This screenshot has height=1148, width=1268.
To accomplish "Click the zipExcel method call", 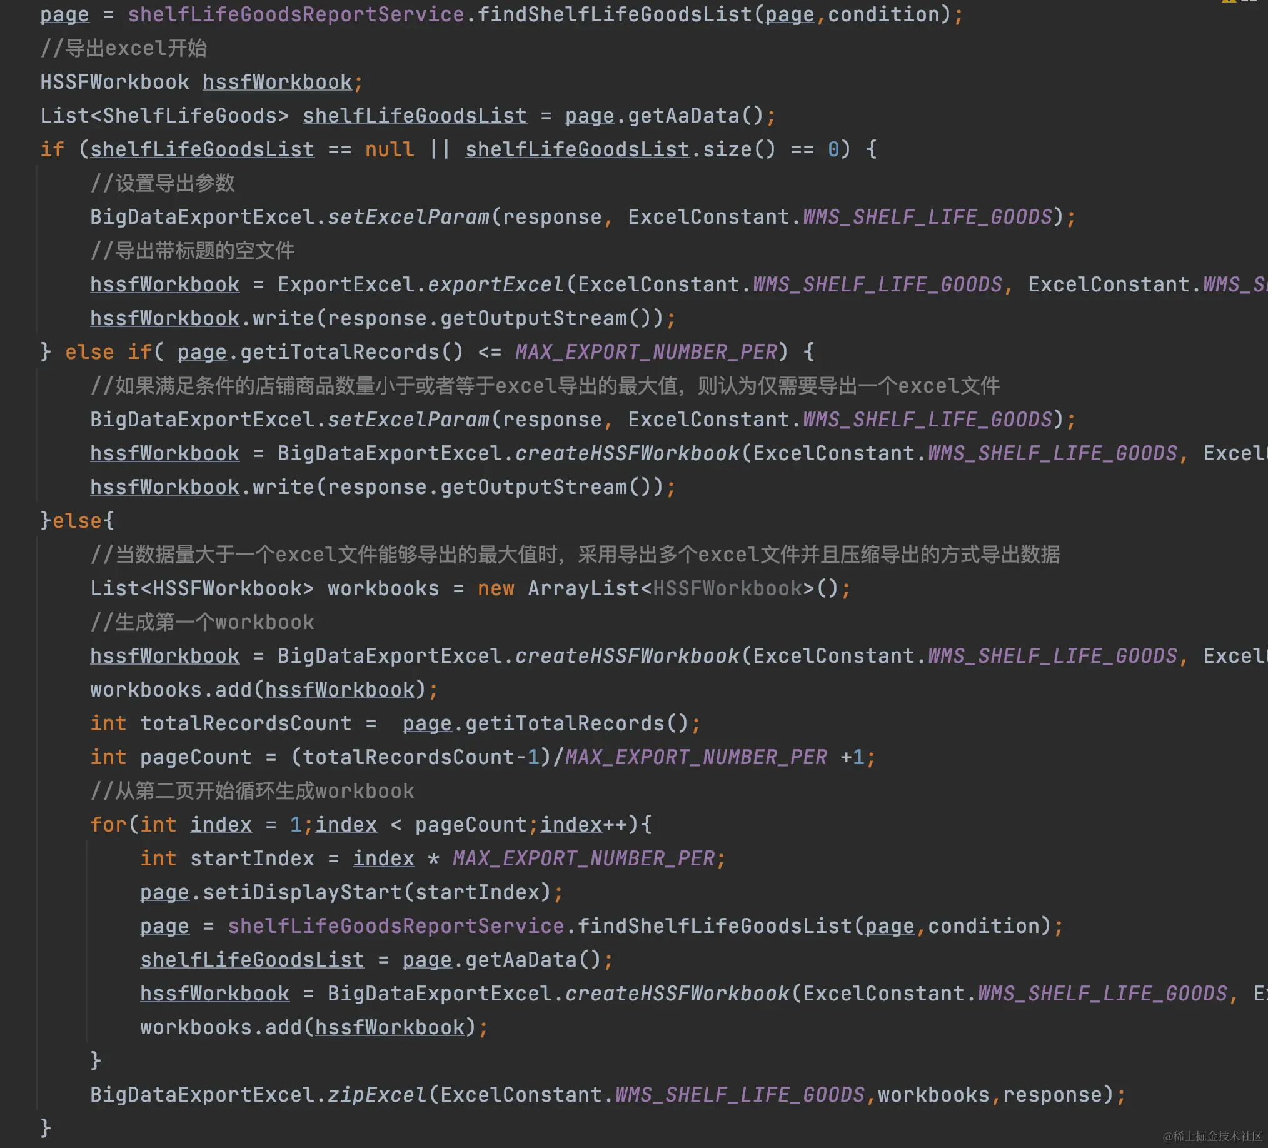I will [x=377, y=1095].
